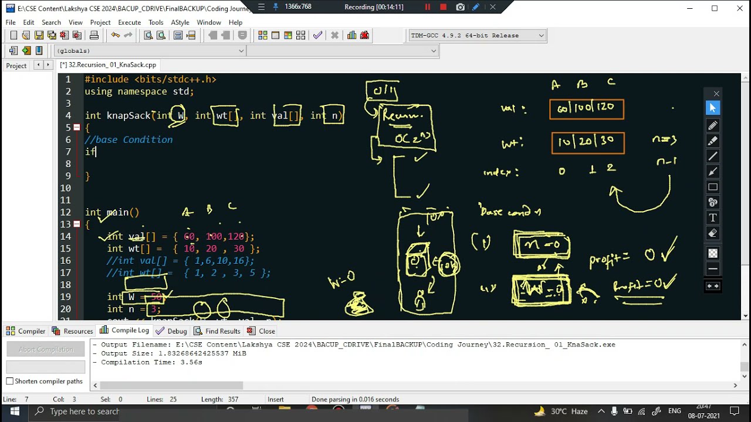The height and width of the screenshot is (422, 751).
Task: Click the Add to Project green plus icon
Action: click(26, 50)
